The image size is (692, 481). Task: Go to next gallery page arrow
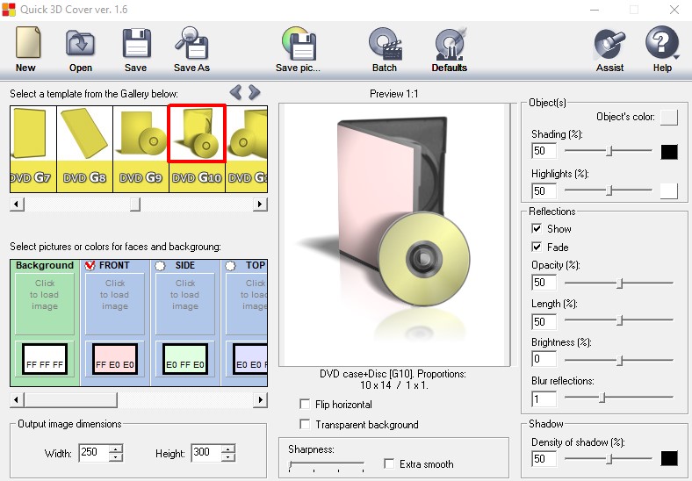(255, 92)
